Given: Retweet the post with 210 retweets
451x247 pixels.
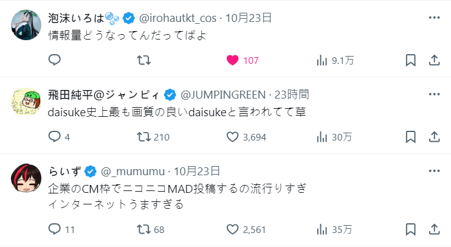Looking at the screenshot, I should (144, 137).
